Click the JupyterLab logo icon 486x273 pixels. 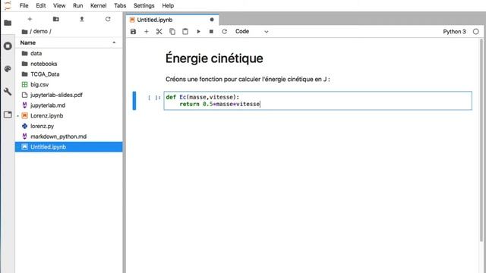tap(8, 5)
